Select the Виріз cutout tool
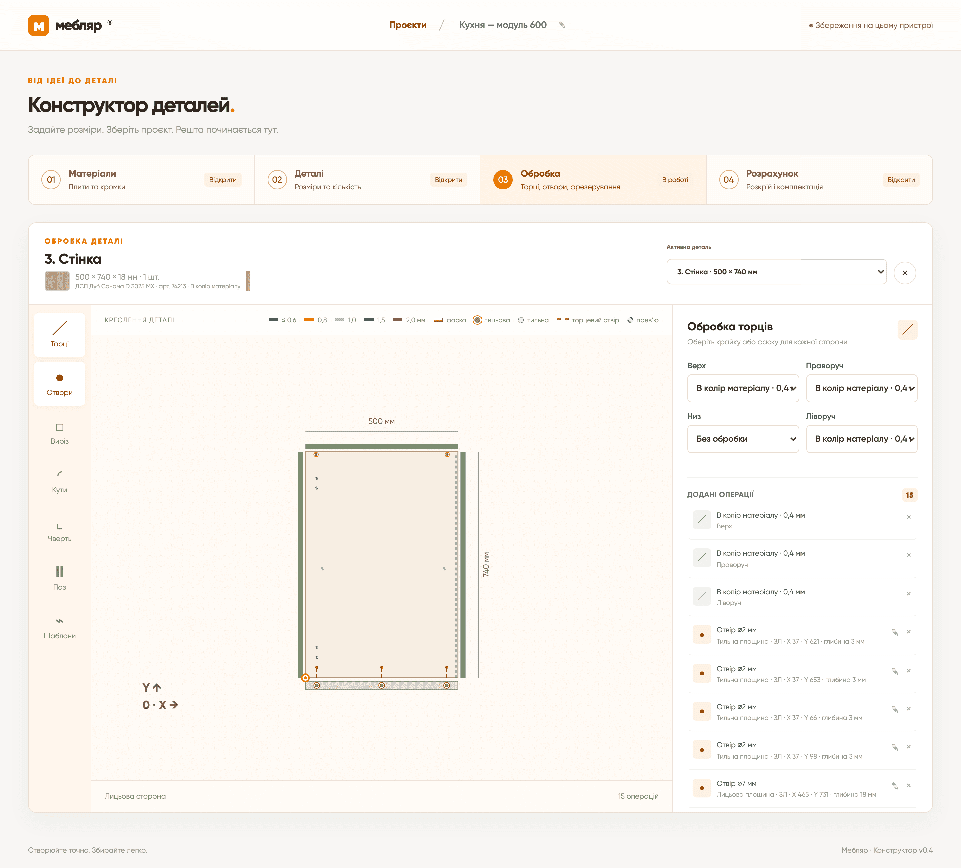 pyautogui.click(x=60, y=433)
